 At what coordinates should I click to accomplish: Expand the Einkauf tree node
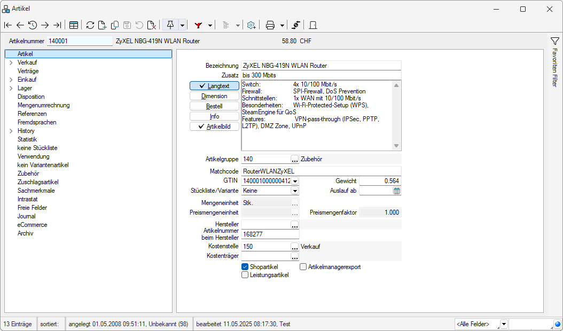click(11, 80)
